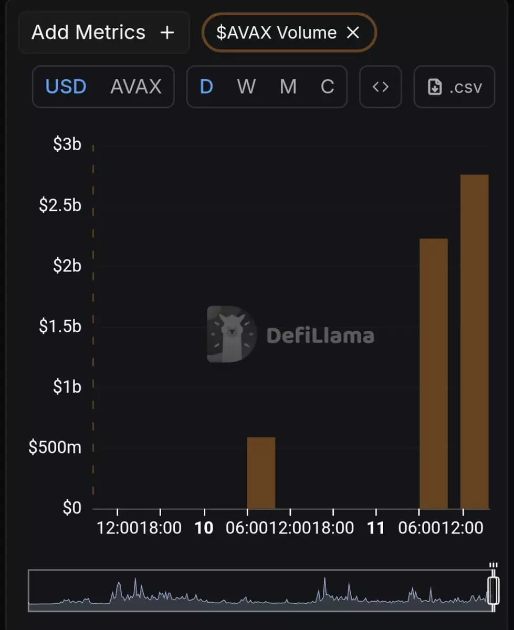Select cumulative view C
The height and width of the screenshot is (630, 514).
[327, 87]
